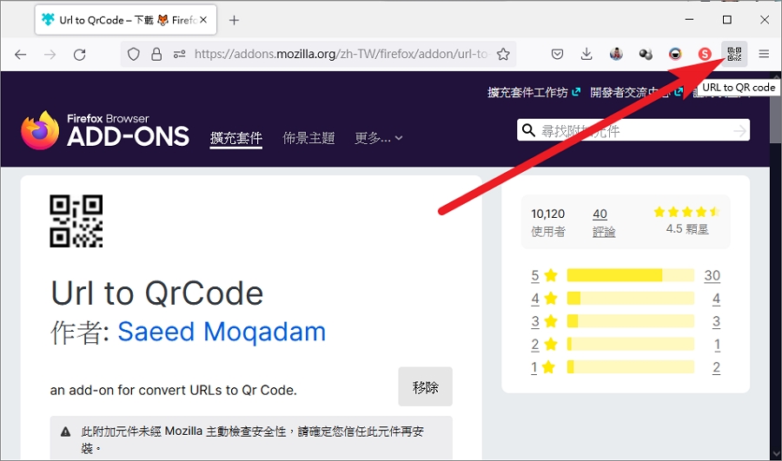This screenshot has width=782, height=461.
Task: Go forward to the next page
Action: [x=50, y=54]
